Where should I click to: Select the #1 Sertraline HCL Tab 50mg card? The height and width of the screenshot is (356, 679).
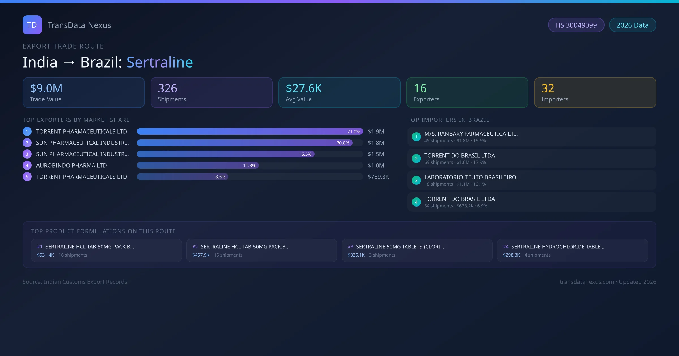[106, 250]
